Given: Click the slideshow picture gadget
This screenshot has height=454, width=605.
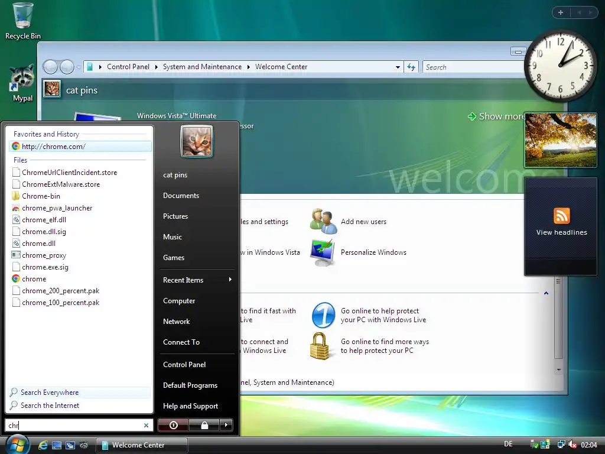Looking at the screenshot, I should tap(561, 140).
